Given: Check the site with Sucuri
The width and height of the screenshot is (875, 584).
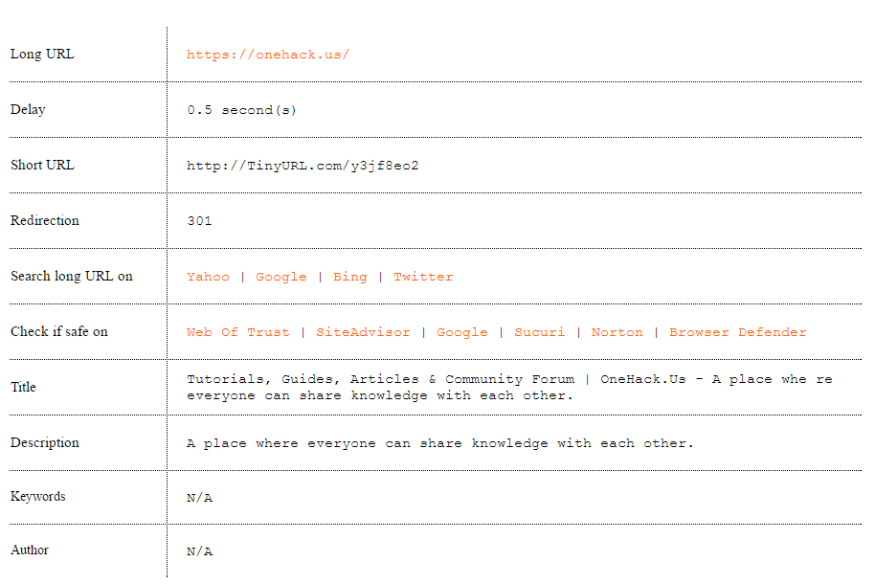Looking at the screenshot, I should 539,332.
